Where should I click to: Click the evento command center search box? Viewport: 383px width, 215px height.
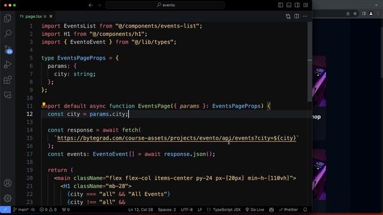pyautogui.click(x=165, y=5)
